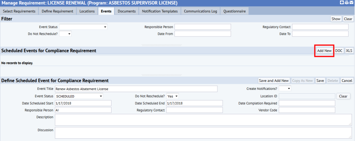Image resolution: width=355 pixels, height=141 pixels.
Task: Switch to Communications Log tab
Action: click(x=201, y=11)
